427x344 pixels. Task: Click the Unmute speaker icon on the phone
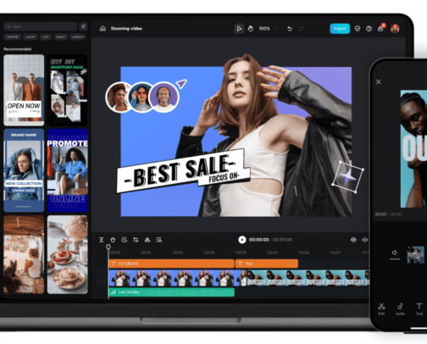(x=395, y=254)
